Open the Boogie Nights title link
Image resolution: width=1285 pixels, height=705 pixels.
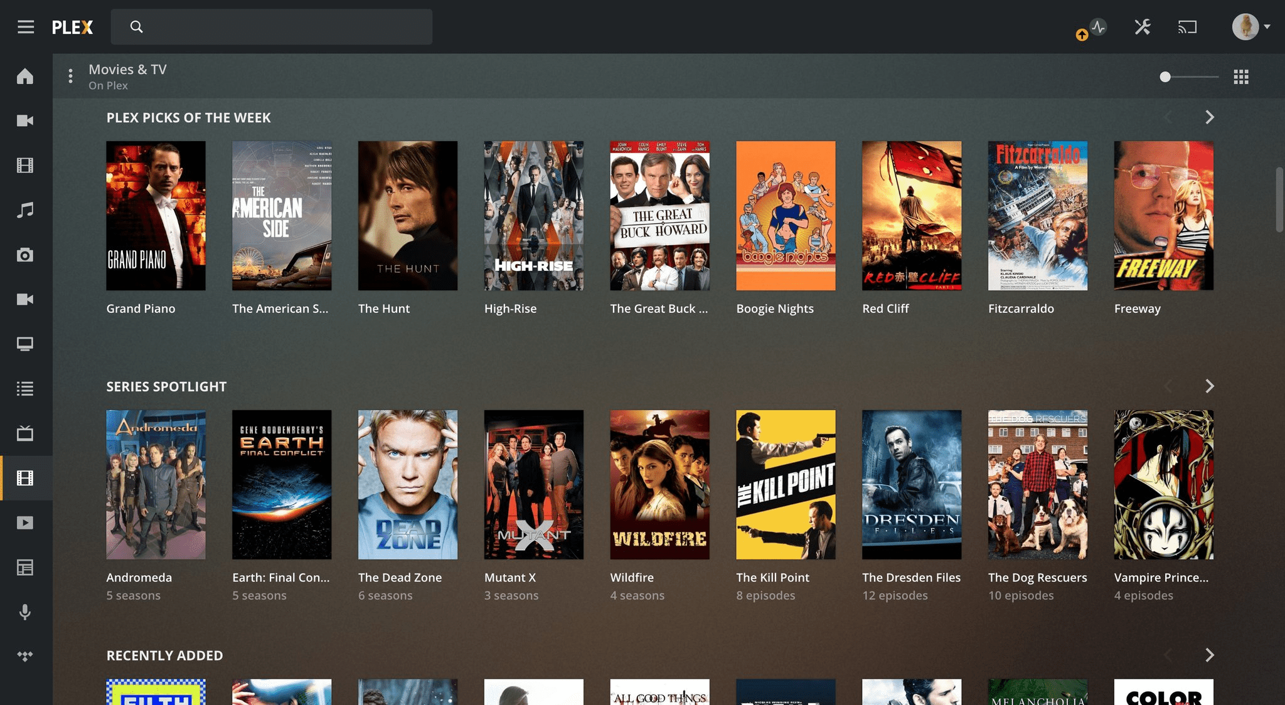(775, 309)
